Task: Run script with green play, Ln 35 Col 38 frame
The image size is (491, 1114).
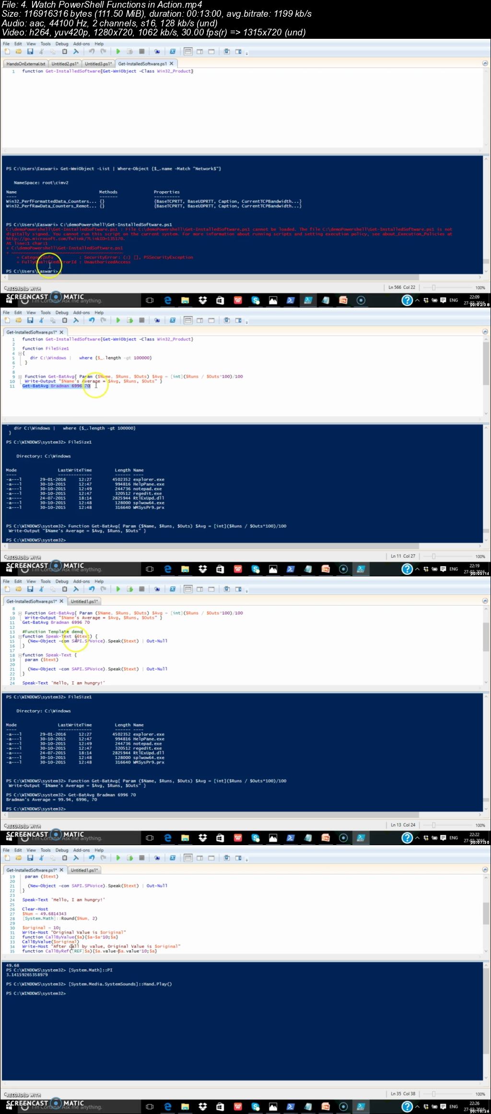Action: 118,858
